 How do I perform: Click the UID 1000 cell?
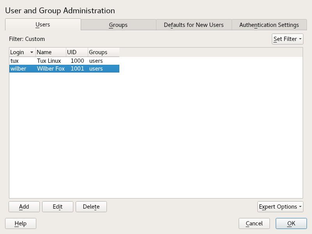pyautogui.click(x=77, y=61)
